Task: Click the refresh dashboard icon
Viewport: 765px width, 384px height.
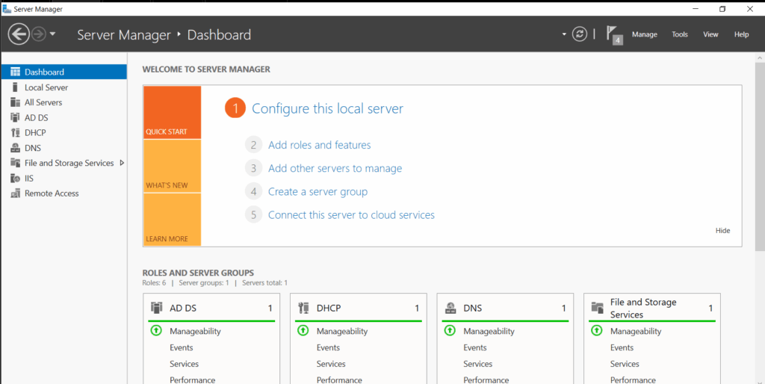Action: click(x=580, y=34)
